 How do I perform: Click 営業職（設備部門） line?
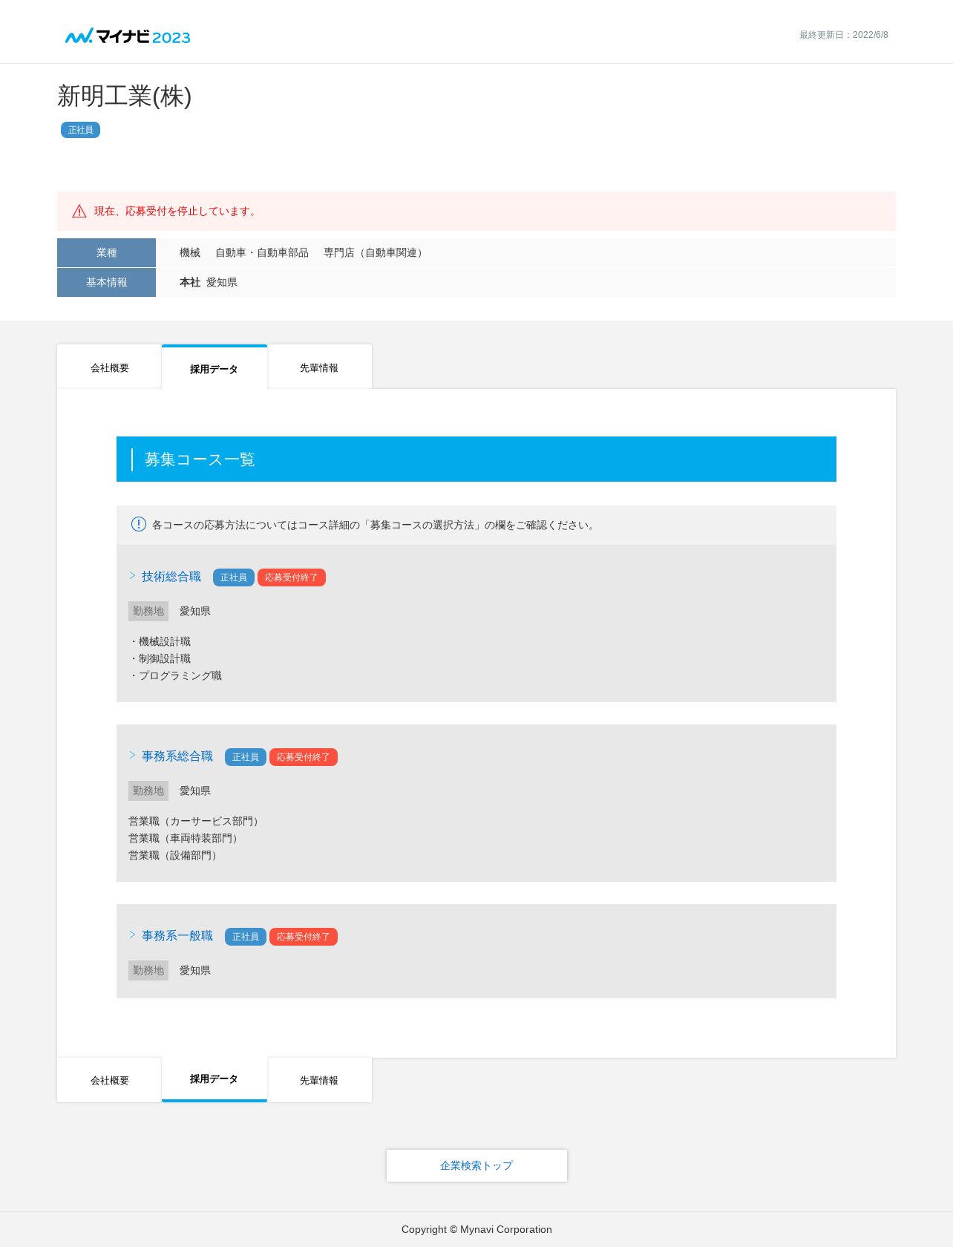175,855
